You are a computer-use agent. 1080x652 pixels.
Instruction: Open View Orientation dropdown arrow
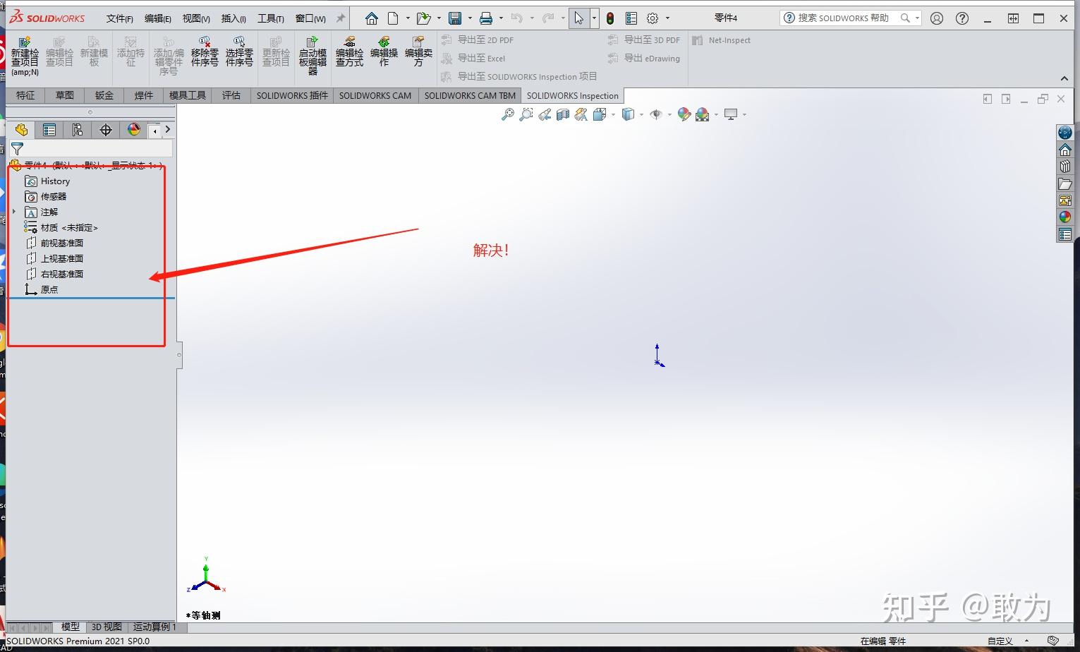point(613,114)
